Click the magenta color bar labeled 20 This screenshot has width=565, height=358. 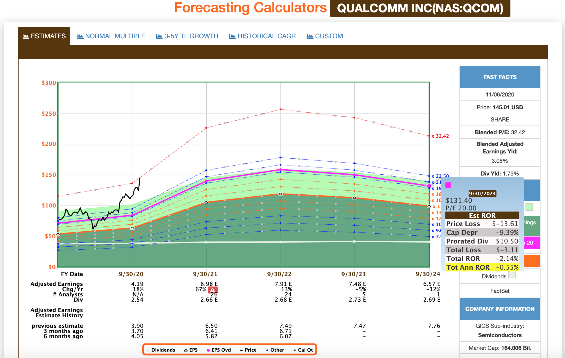532,243
